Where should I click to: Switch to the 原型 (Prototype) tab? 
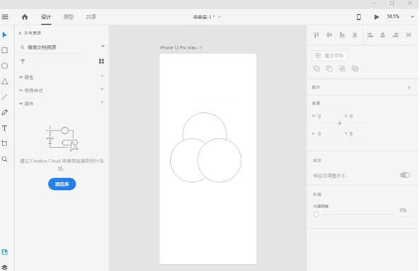click(68, 17)
